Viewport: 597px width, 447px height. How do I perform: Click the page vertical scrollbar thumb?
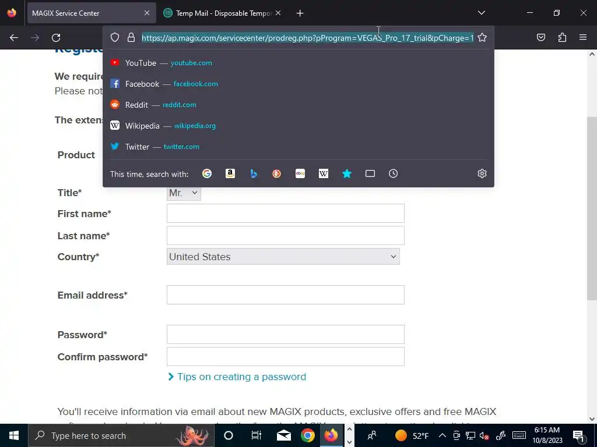click(x=592, y=208)
